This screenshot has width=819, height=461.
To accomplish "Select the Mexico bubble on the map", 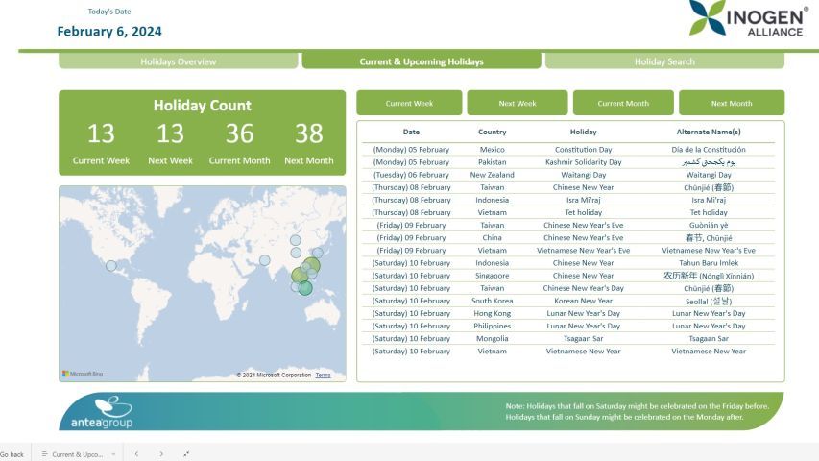I will pos(111,266).
